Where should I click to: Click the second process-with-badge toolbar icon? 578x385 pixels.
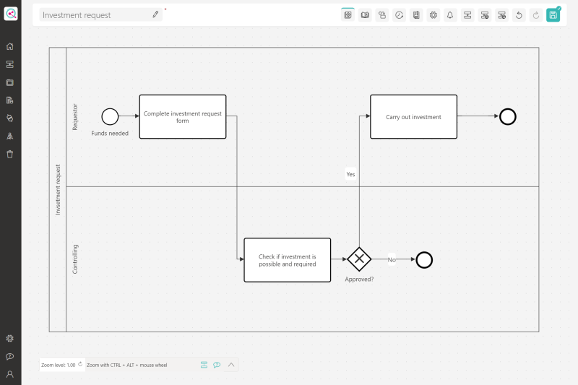click(x=501, y=15)
